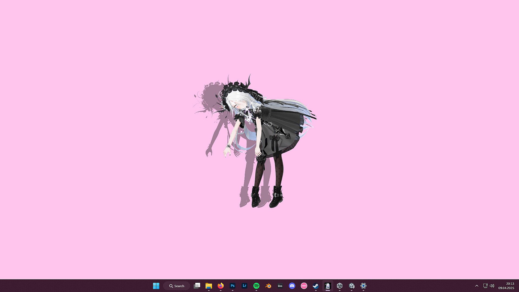
Task: Open Discord from the taskbar
Action: 292,286
